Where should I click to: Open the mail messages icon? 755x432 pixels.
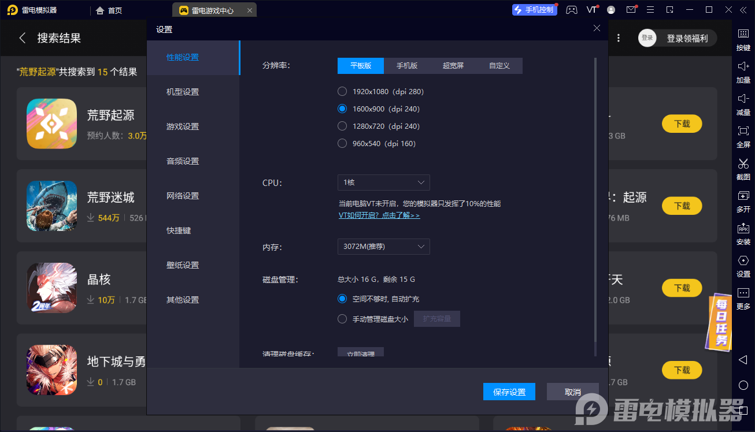(x=631, y=10)
